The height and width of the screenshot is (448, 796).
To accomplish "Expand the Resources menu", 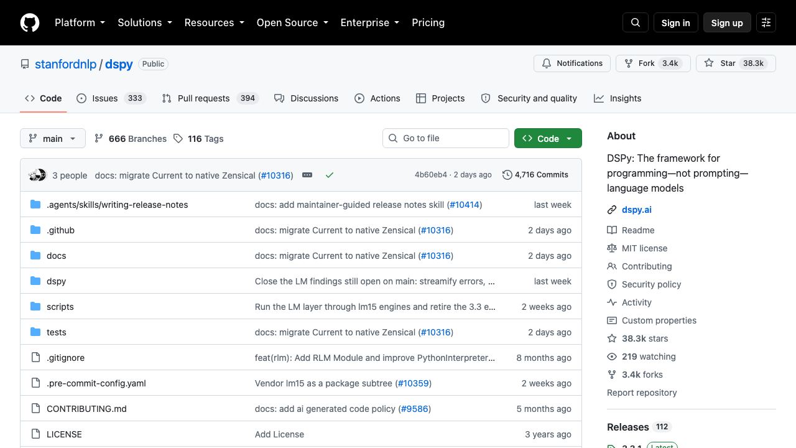I will [215, 22].
